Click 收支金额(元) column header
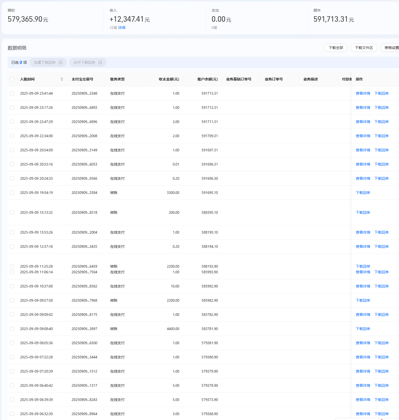Screen dimensions: 399x420 (x=169, y=79)
